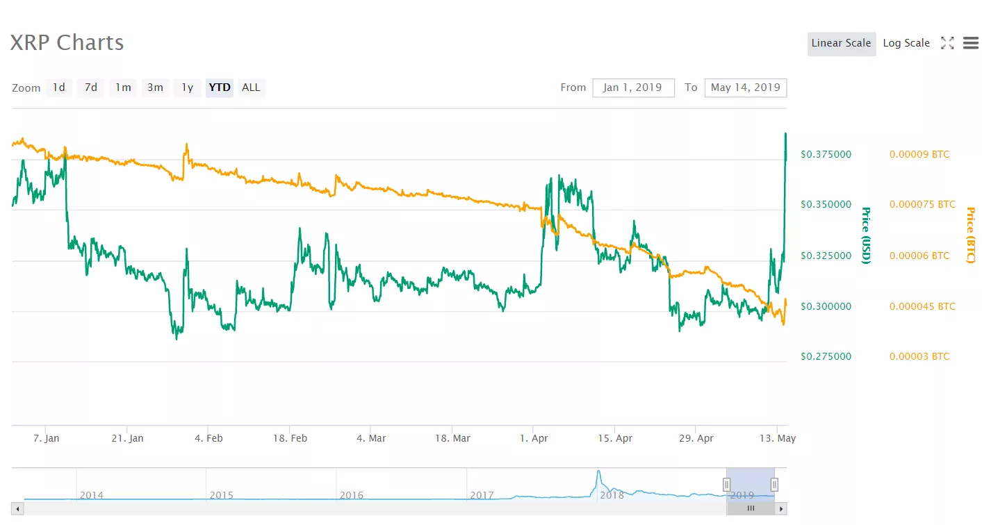Select the YTD zoom range
The image size is (982, 525).
220,87
